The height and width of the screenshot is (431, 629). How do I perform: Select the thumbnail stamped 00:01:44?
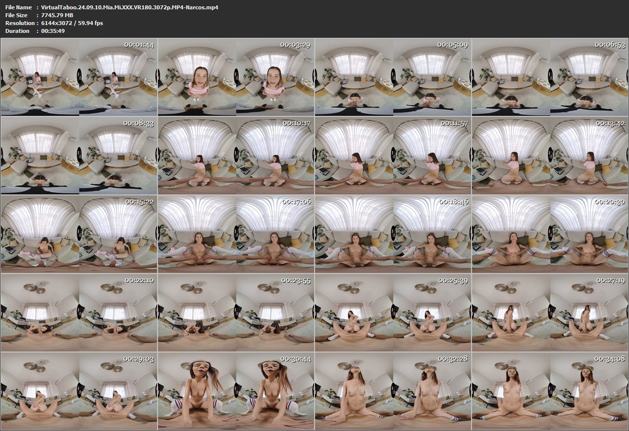click(x=79, y=77)
